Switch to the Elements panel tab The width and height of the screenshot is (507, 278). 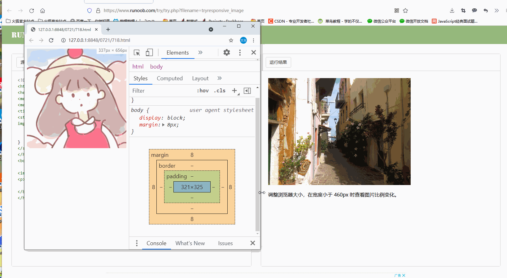point(177,53)
